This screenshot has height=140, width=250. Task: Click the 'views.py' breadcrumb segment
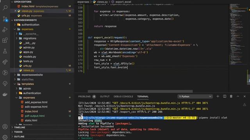coord(102,2)
